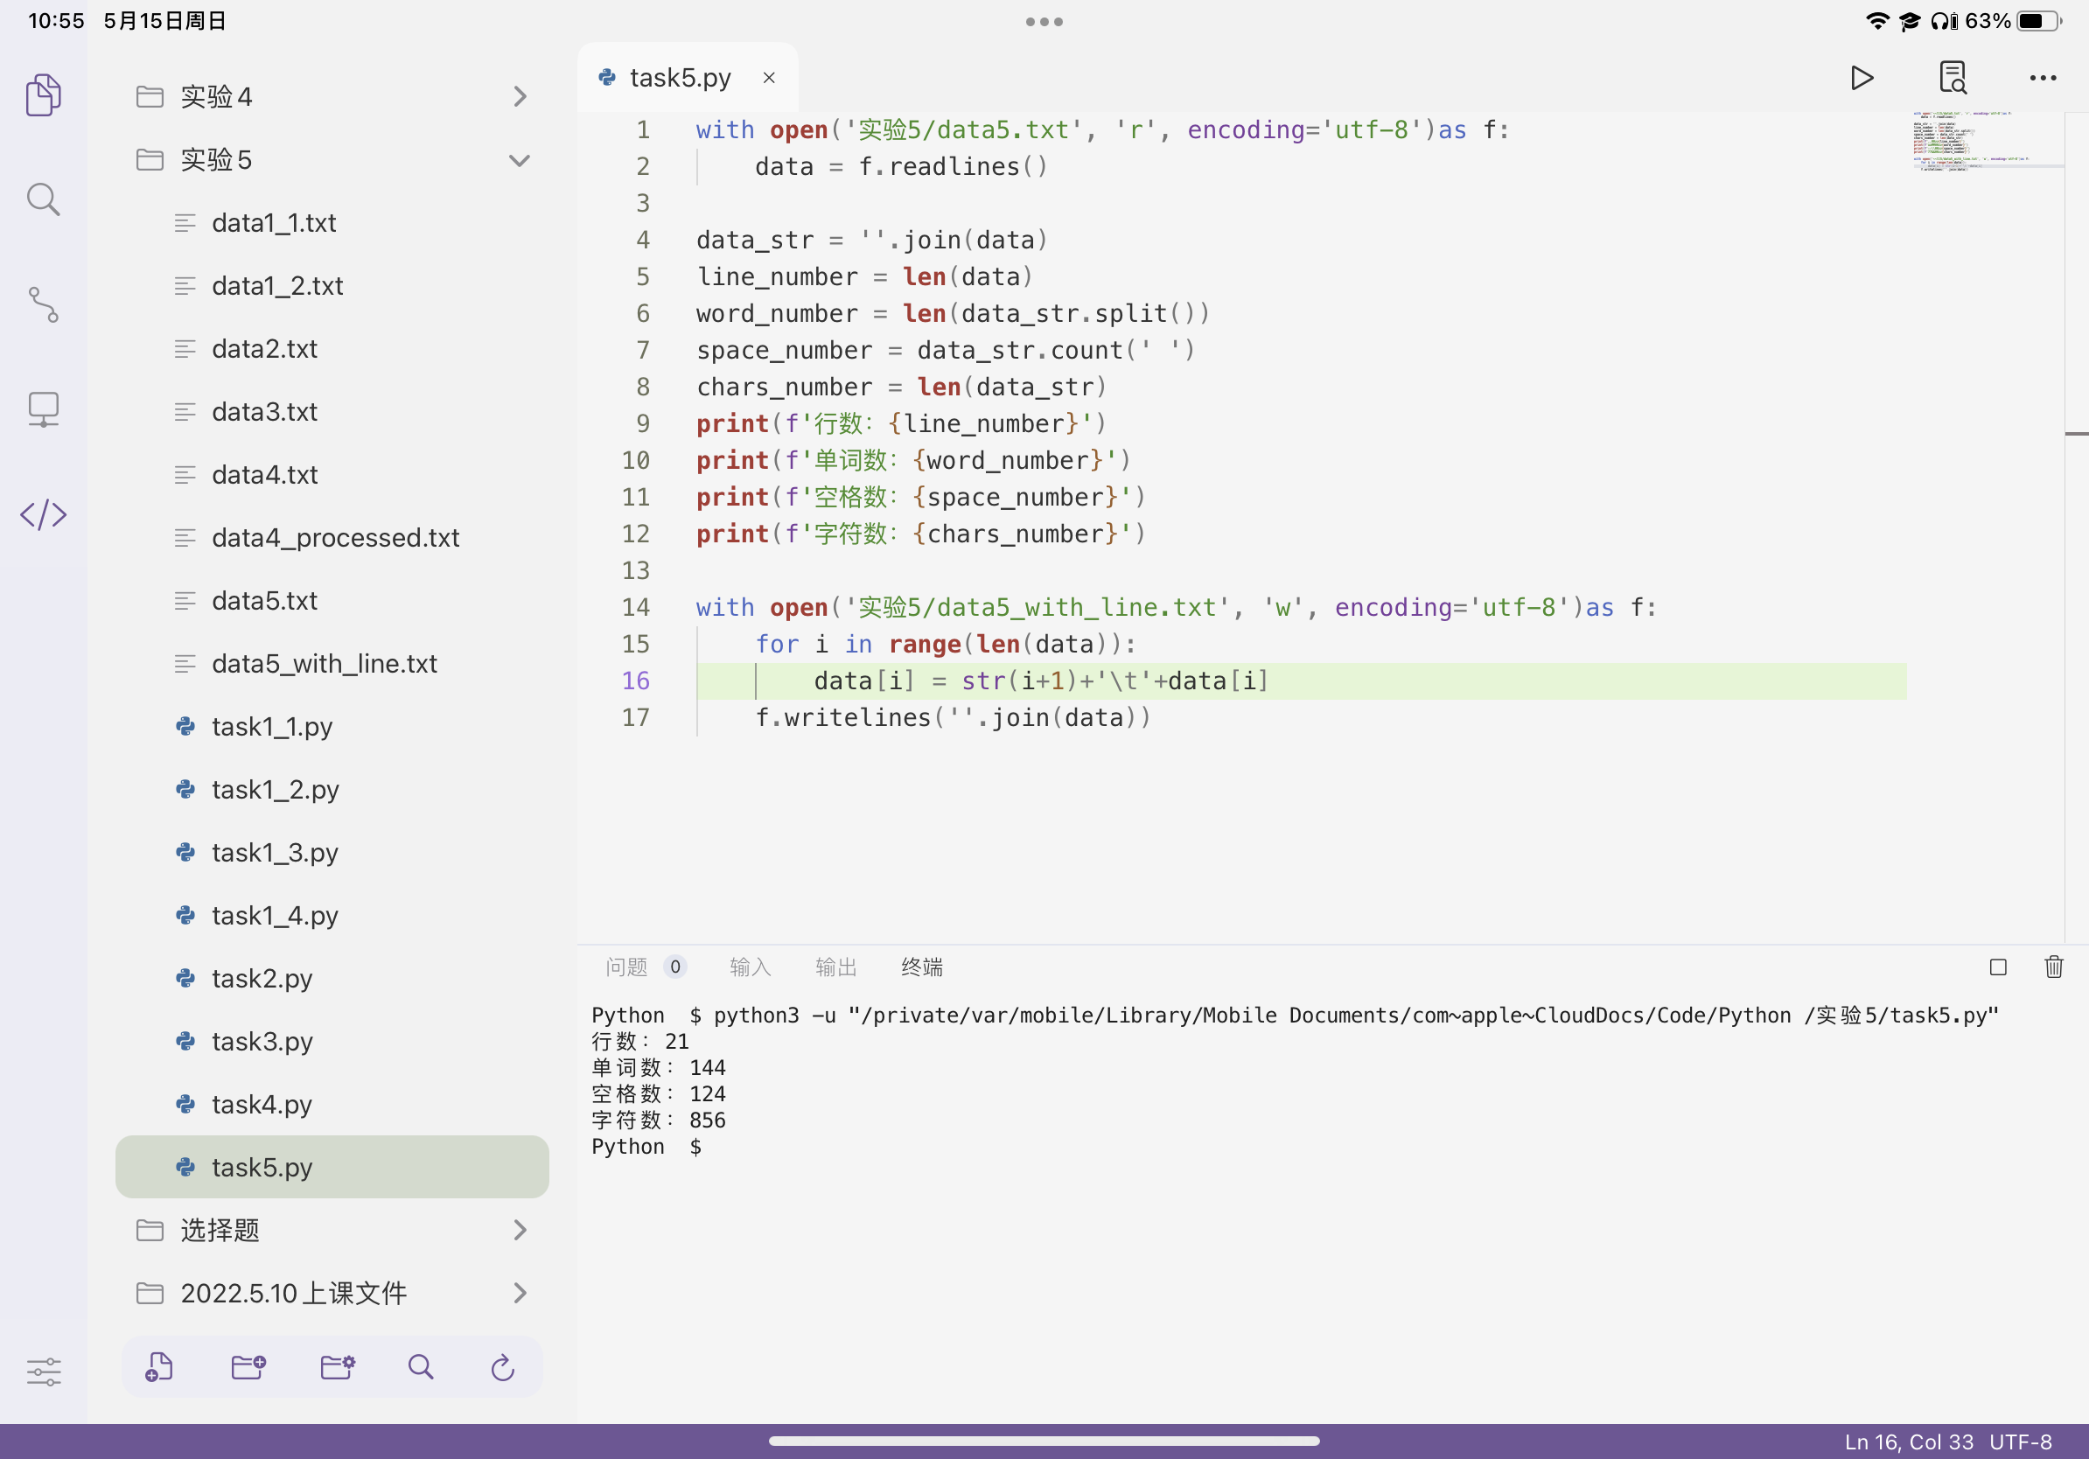Switch to the 输出 panel tab
The height and width of the screenshot is (1459, 2089).
[835, 967]
